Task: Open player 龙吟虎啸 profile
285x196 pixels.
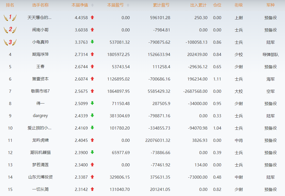Action: [40, 140]
